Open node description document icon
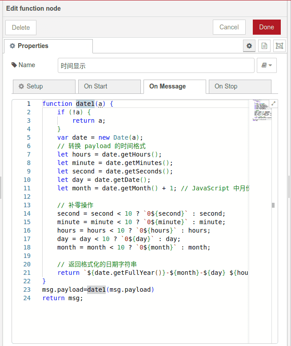Screen dimensions: 291x346 [264, 46]
